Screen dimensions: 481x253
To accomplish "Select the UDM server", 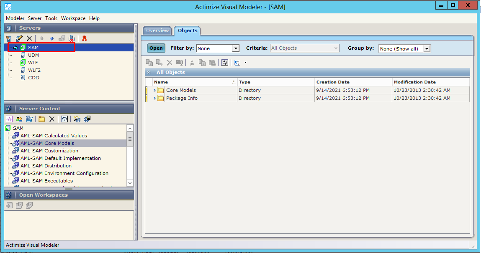I will tap(33, 56).
